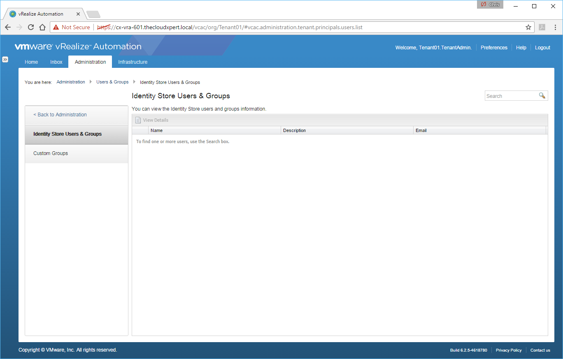Switch to the Infrastructure tab
This screenshot has width=563, height=359.
(133, 62)
